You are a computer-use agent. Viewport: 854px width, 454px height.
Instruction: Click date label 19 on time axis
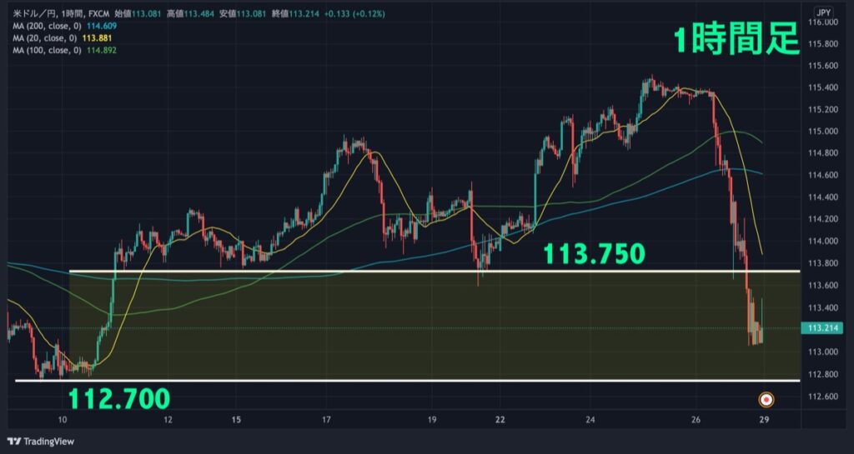[432, 419]
